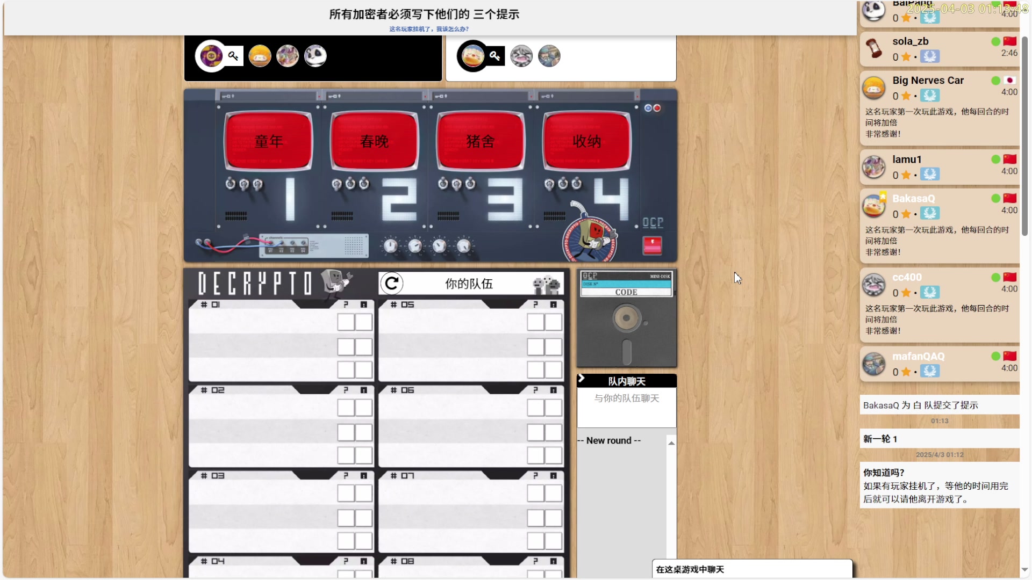Click the 你的队伍 team sheet tab

pos(471,284)
